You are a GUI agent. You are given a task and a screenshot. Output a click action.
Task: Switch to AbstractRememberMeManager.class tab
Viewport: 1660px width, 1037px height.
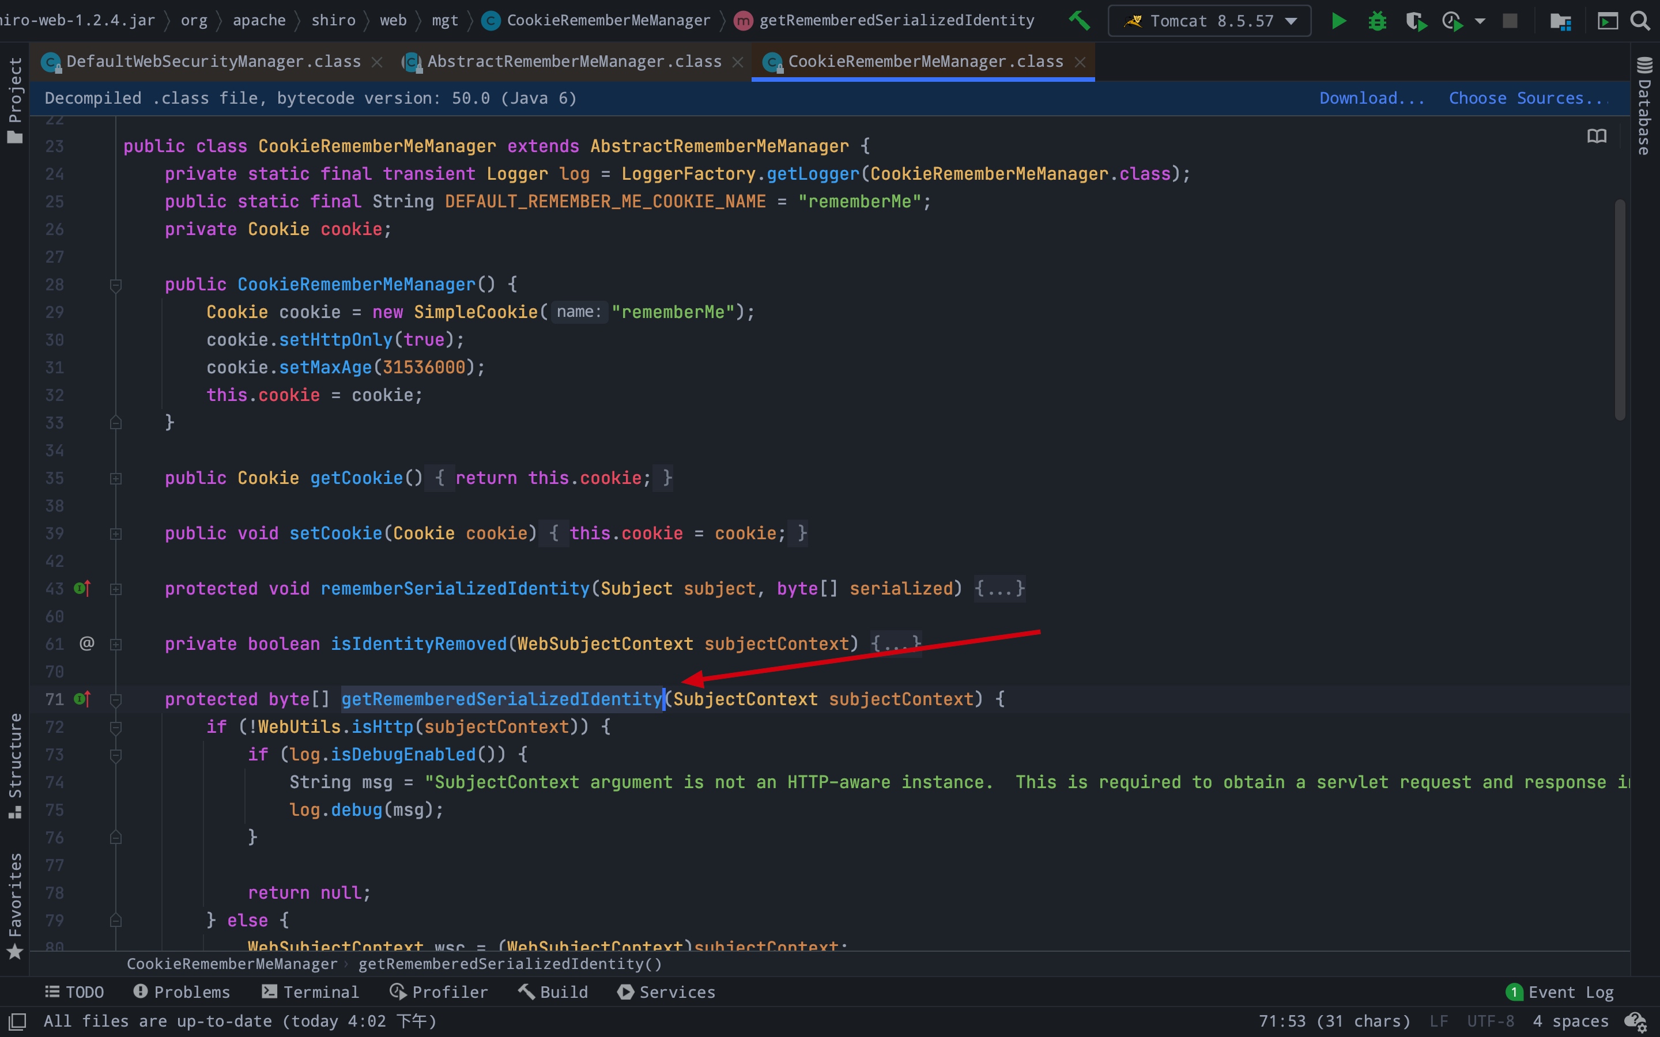[x=574, y=62]
